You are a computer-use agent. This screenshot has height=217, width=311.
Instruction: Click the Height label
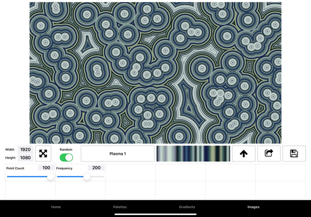pos(10,158)
